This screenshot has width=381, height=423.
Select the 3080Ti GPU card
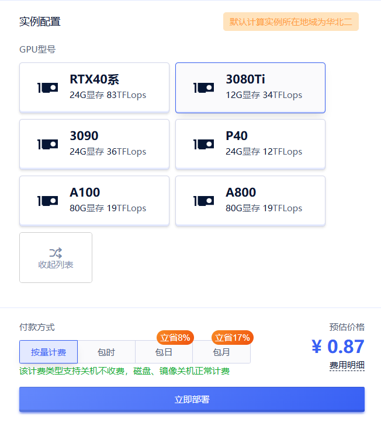[x=250, y=88]
